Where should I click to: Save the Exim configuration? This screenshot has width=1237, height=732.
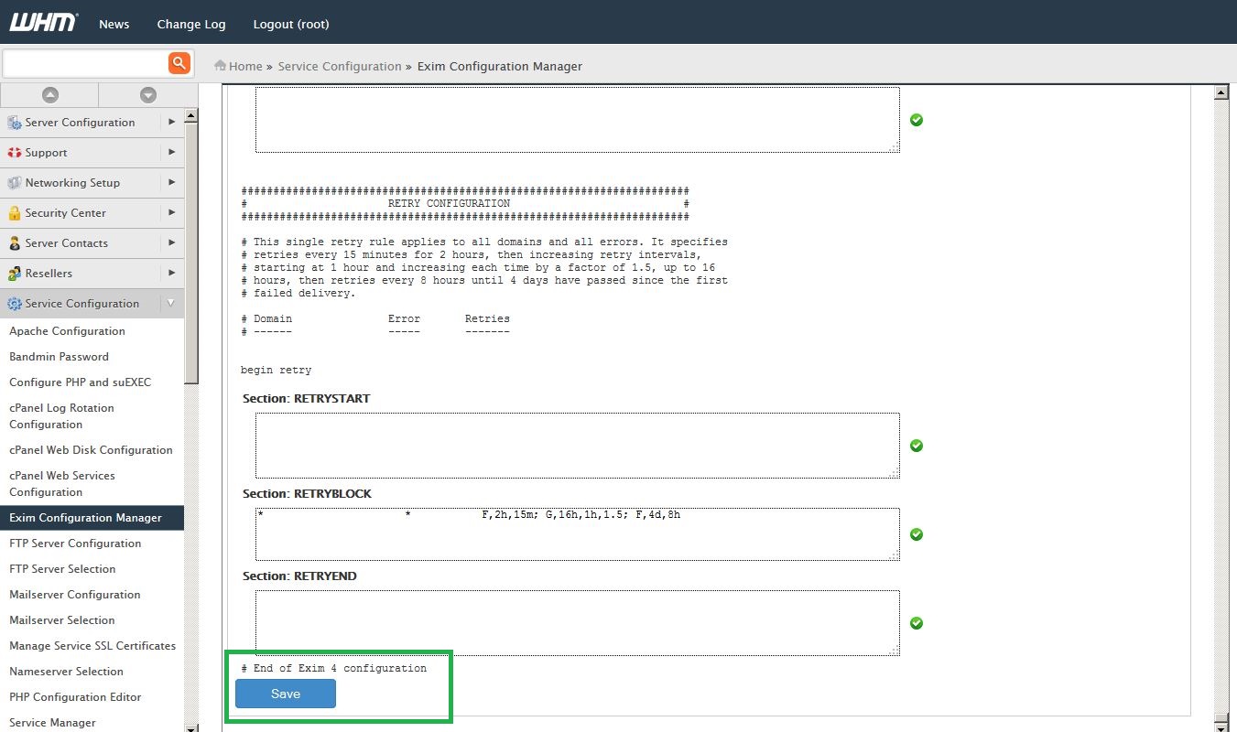click(286, 694)
